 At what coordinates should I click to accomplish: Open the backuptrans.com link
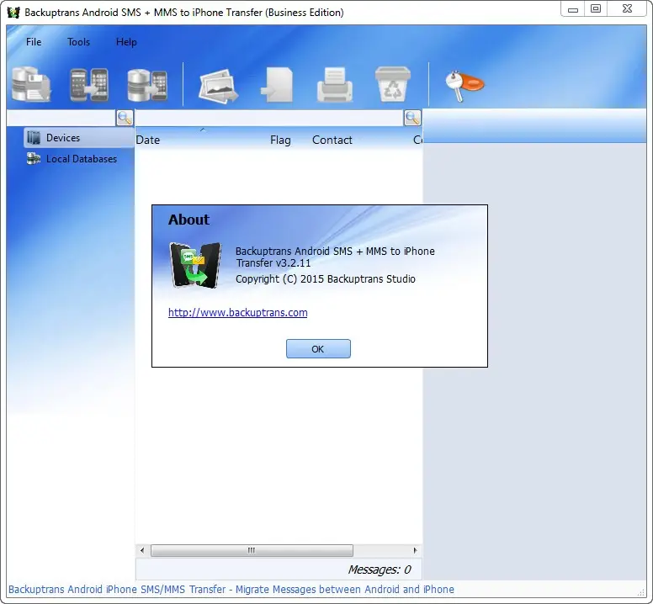(238, 313)
